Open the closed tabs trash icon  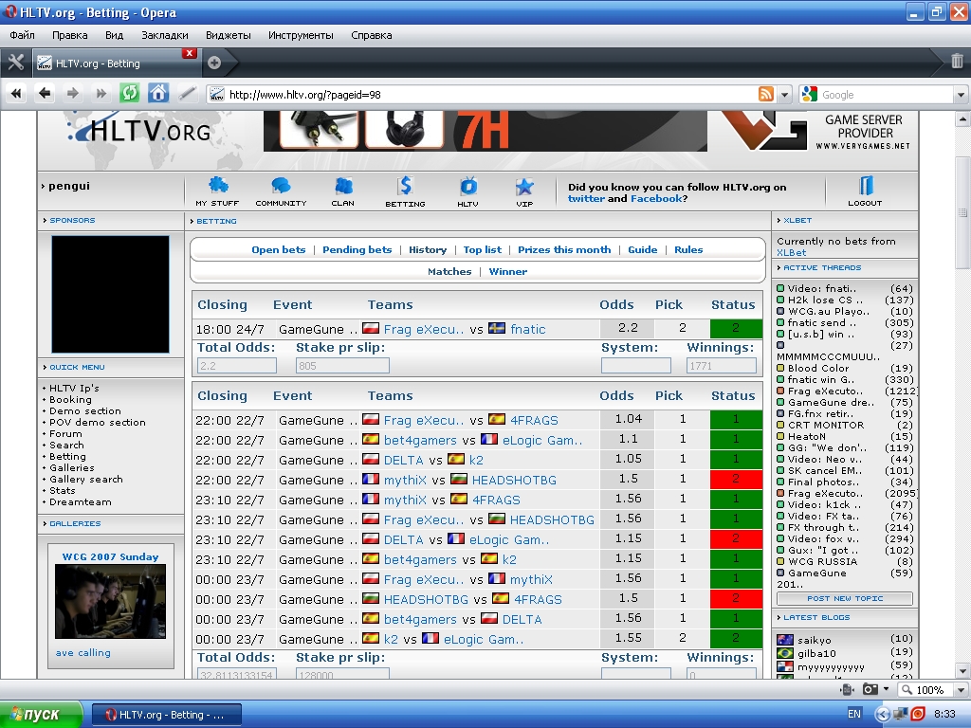click(x=957, y=62)
